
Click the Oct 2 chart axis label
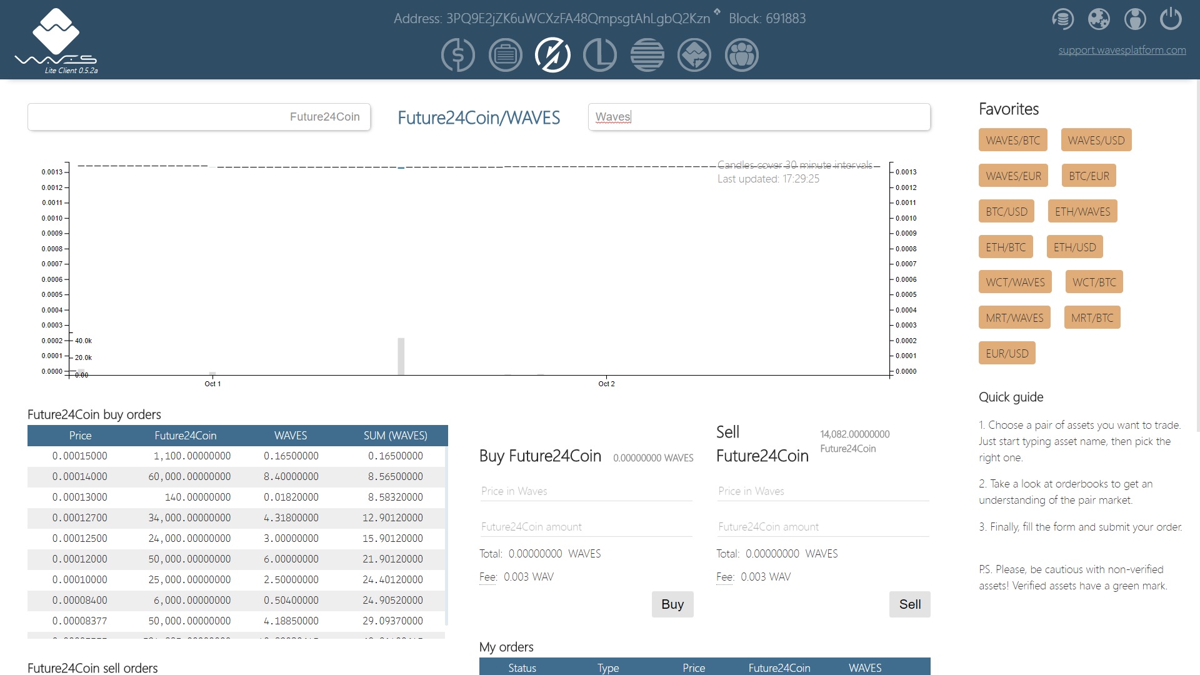pos(606,384)
